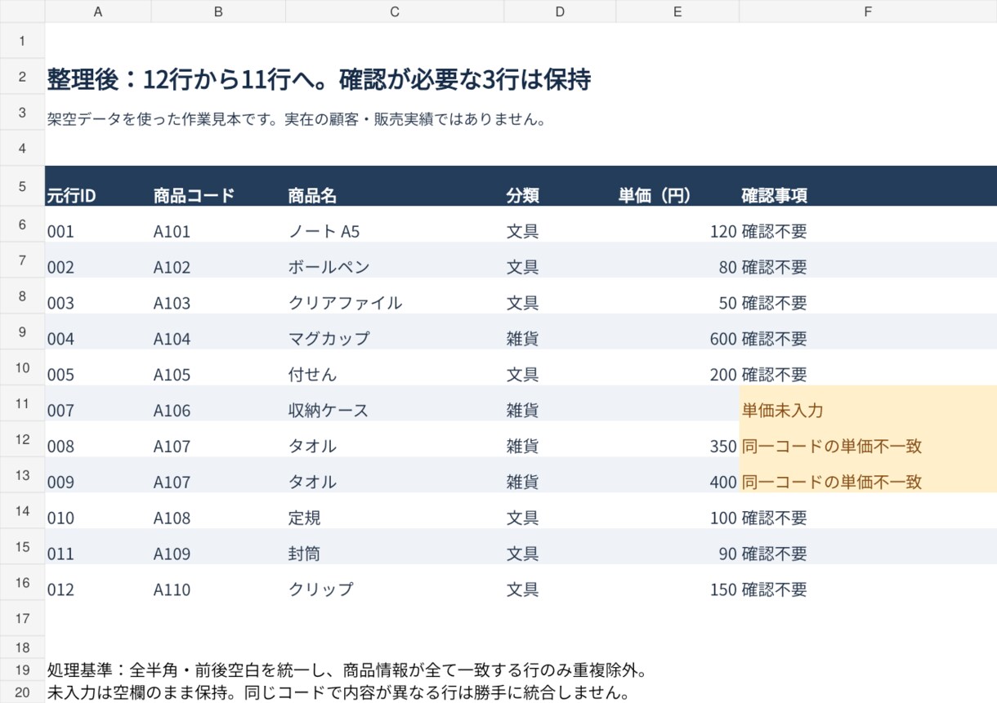Select column E header
This screenshot has height=703, width=997.
click(677, 11)
